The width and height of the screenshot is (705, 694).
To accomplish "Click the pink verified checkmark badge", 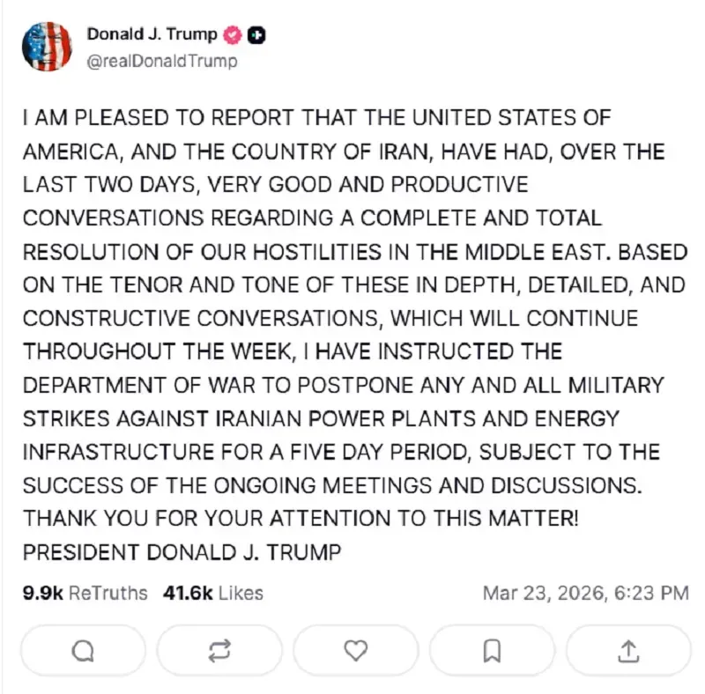I will click(x=234, y=35).
